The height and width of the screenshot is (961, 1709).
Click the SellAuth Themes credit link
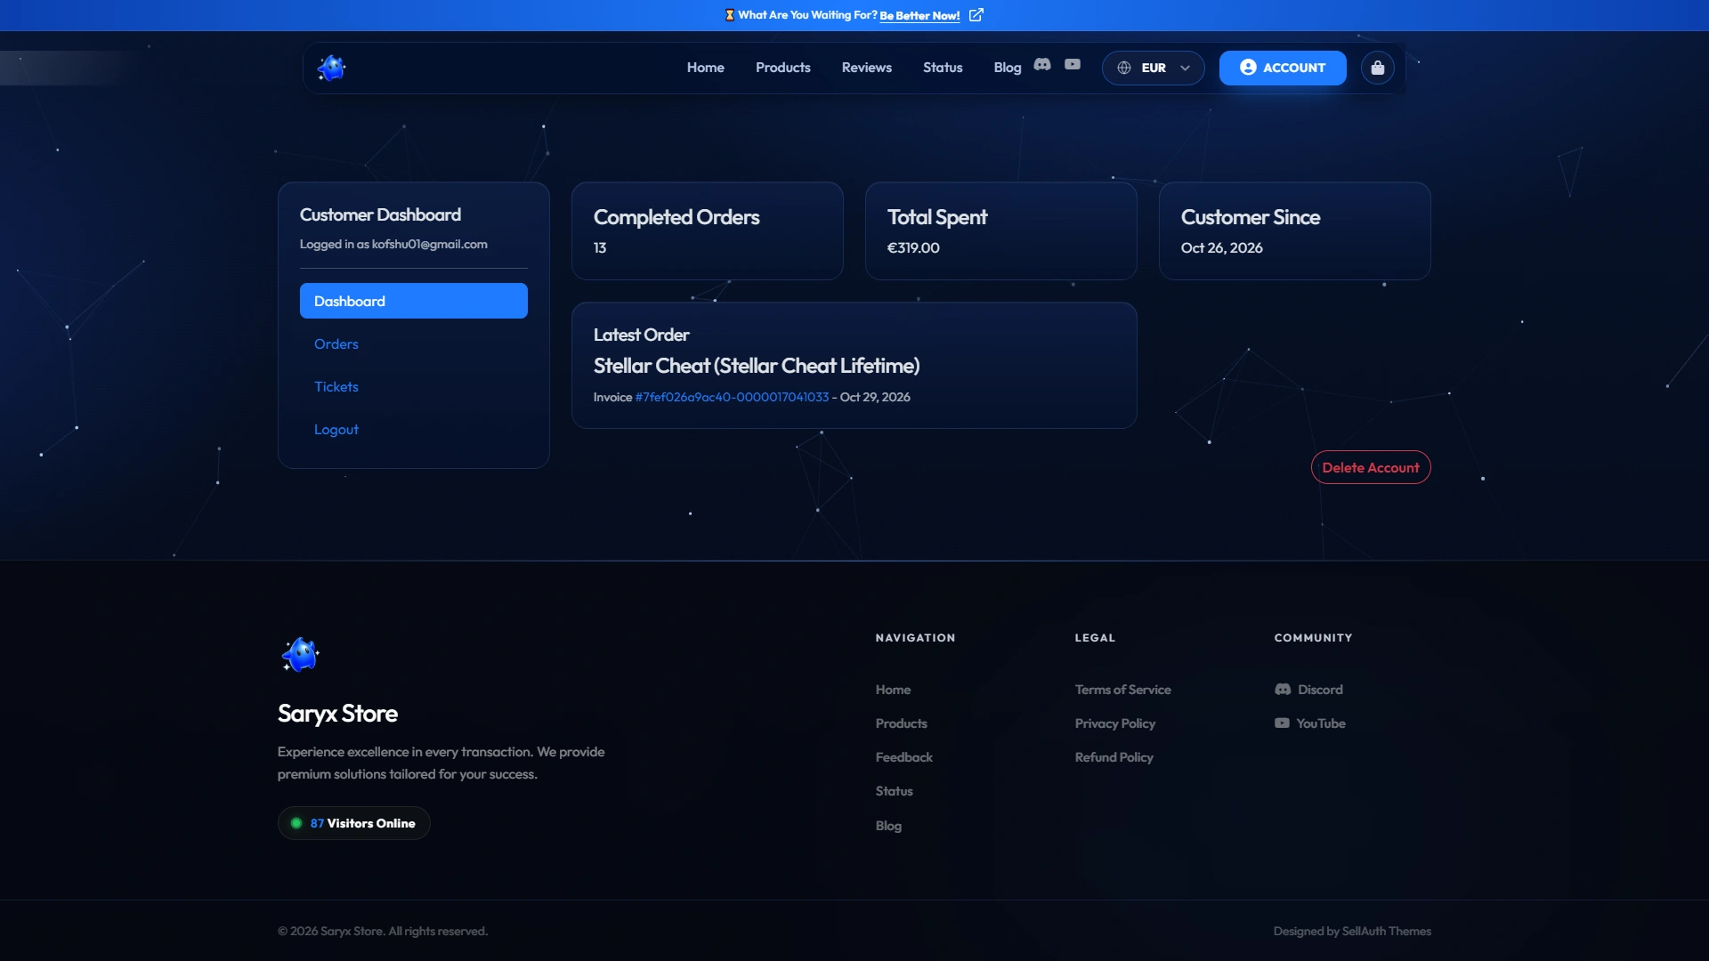[1386, 931]
